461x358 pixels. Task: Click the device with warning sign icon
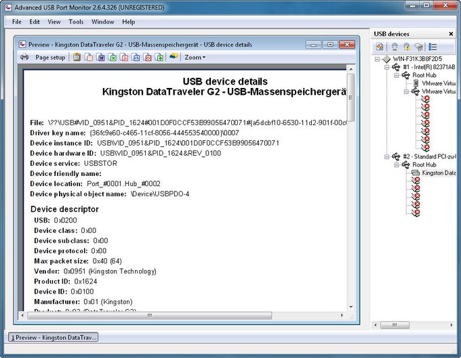pyautogui.click(x=407, y=47)
